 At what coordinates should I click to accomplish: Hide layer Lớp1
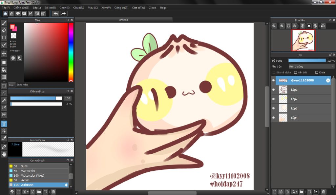coord(274,90)
